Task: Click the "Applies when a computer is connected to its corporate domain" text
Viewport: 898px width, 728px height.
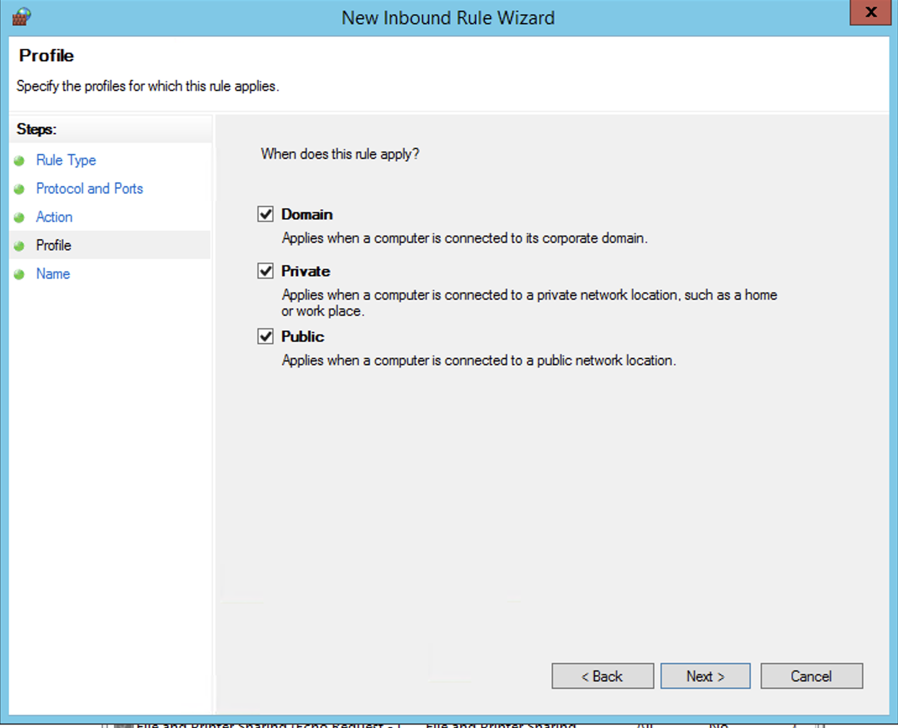Action: (x=465, y=238)
